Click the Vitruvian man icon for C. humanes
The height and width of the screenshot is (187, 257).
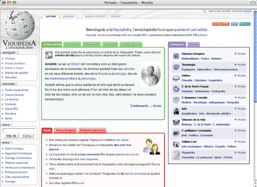pos(176,100)
